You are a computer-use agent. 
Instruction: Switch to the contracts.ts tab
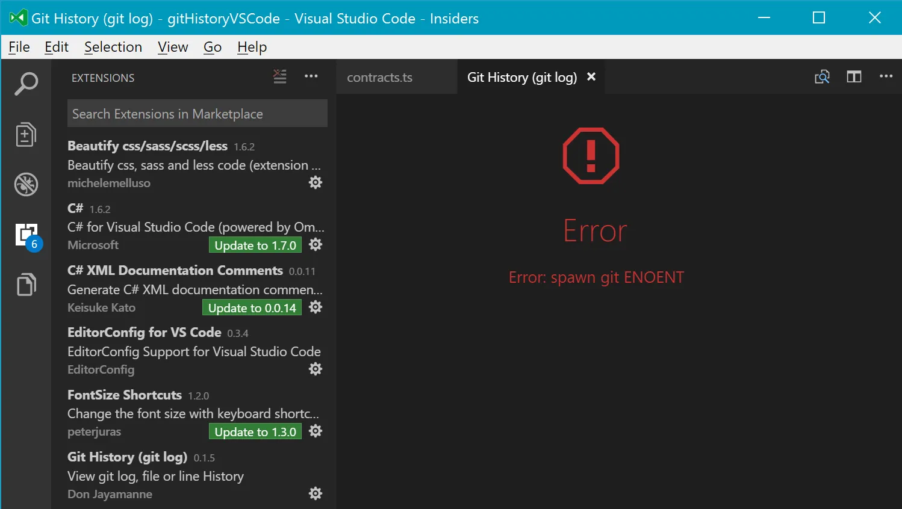click(379, 77)
